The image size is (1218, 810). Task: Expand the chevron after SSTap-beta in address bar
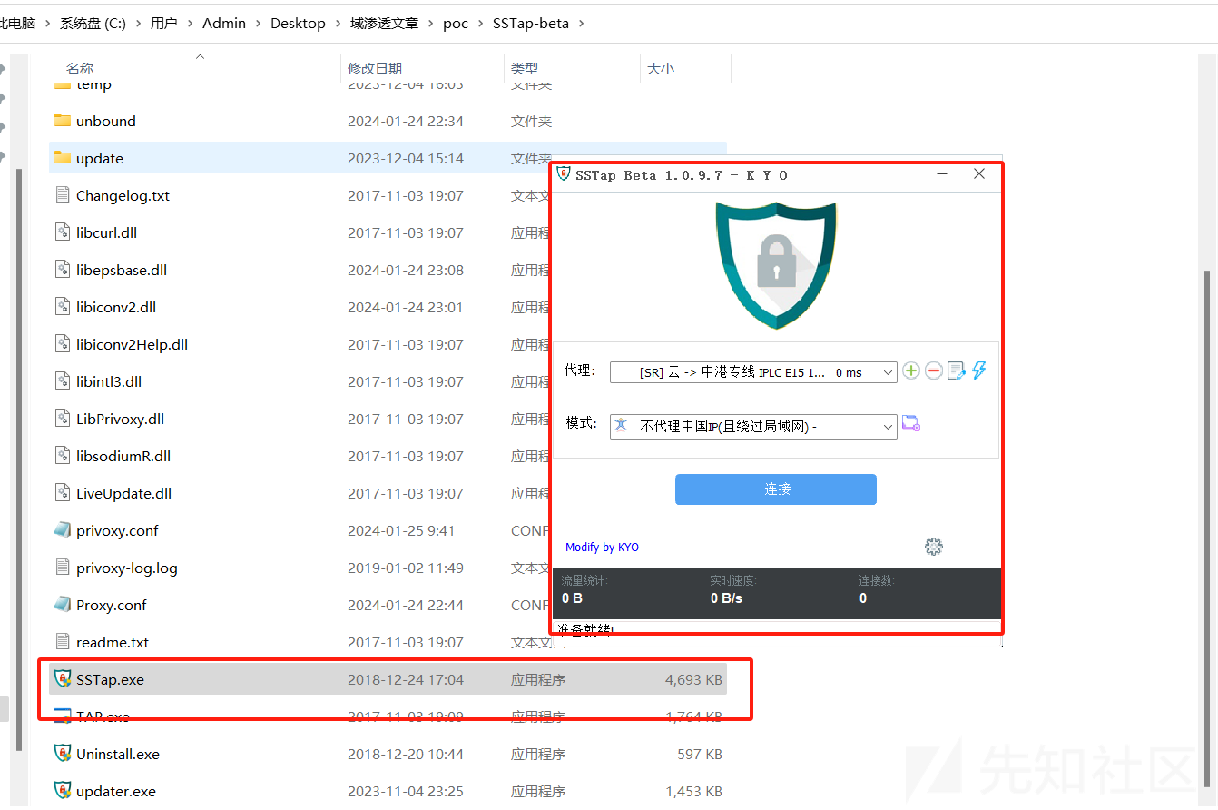pos(581,24)
